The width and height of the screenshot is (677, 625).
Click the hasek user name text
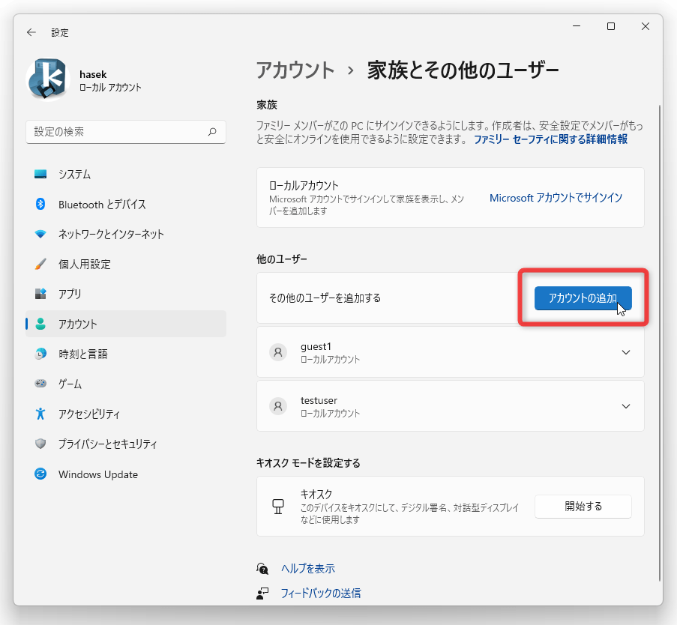[93, 74]
